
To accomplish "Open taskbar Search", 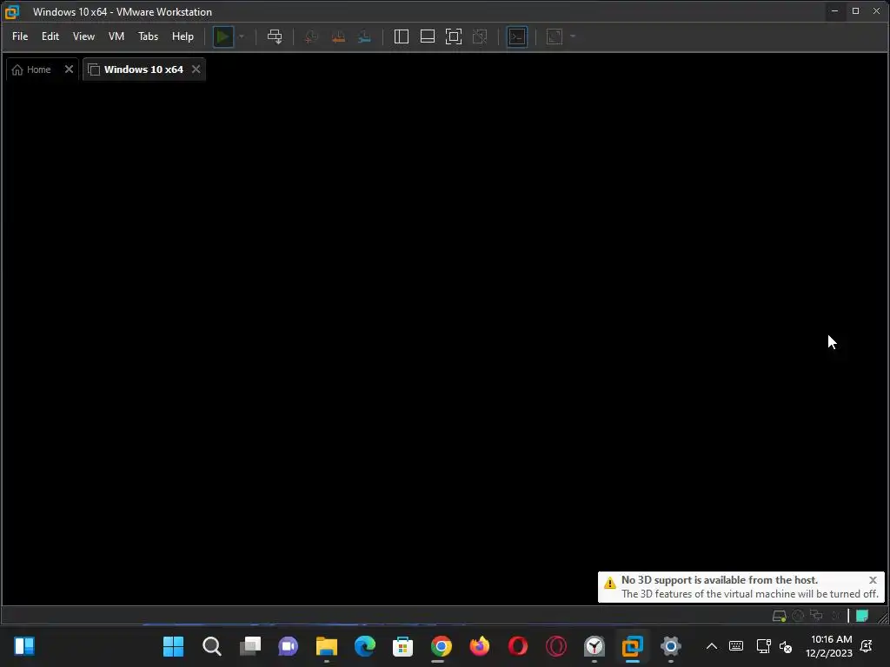I will [212, 646].
